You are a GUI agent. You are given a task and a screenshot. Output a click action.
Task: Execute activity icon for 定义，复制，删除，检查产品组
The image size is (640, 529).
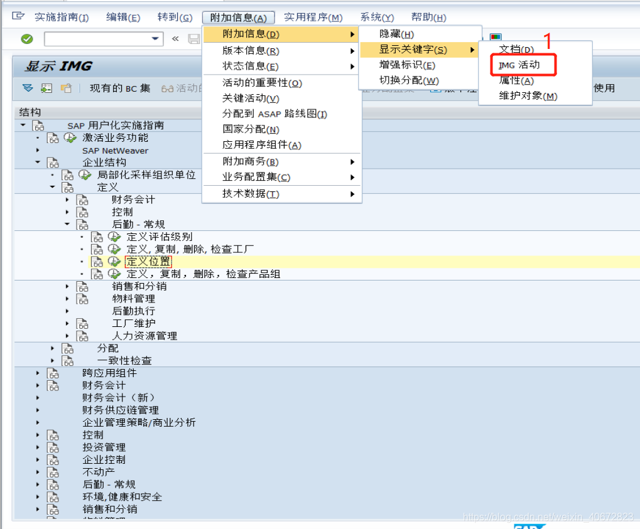coord(114,274)
